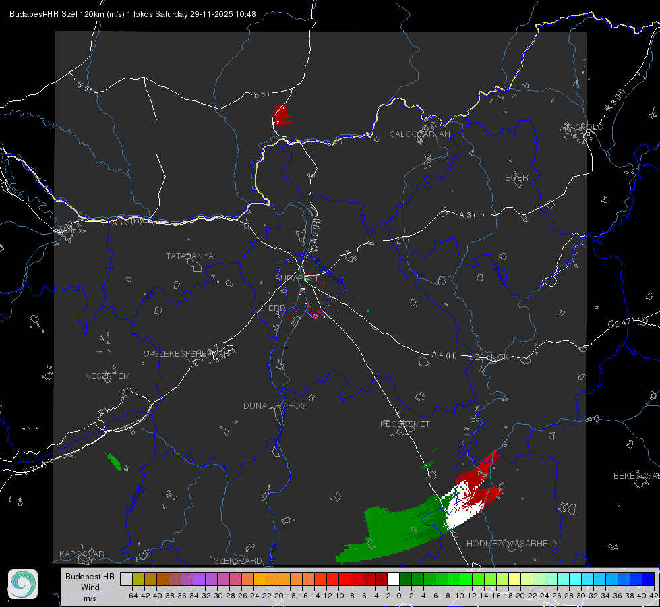
Task: Click the 'B 51' road label next to red echo
Action: 262,94
